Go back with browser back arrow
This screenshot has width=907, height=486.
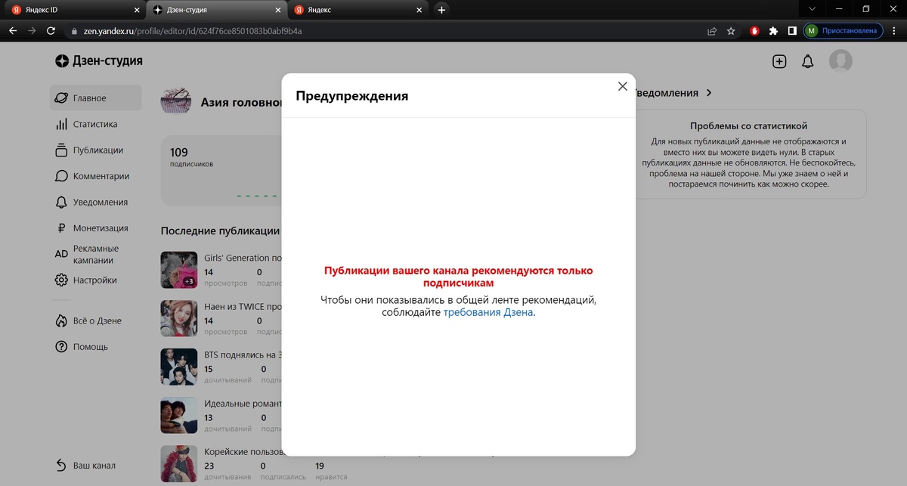point(12,31)
